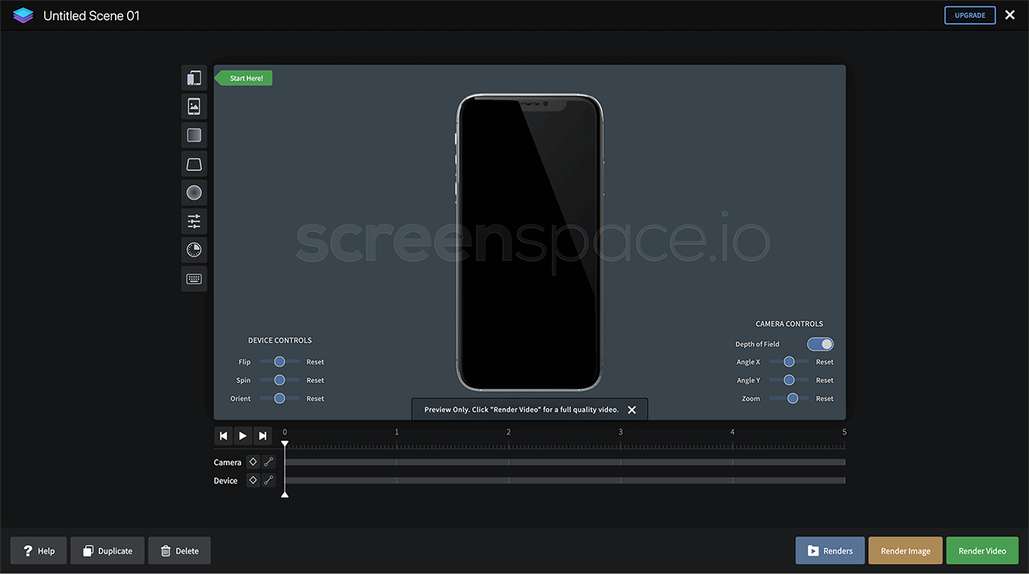Jump back to the timeline start
The width and height of the screenshot is (1029, 574).
tap(224, 436)
